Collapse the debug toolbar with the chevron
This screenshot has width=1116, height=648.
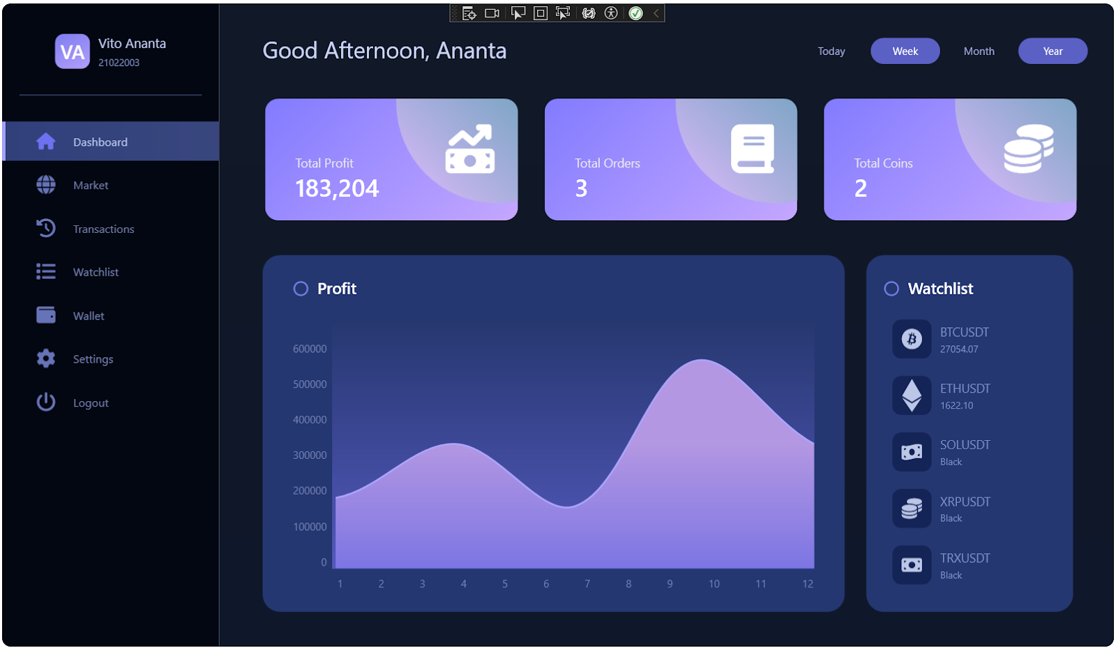coord(656,13)
